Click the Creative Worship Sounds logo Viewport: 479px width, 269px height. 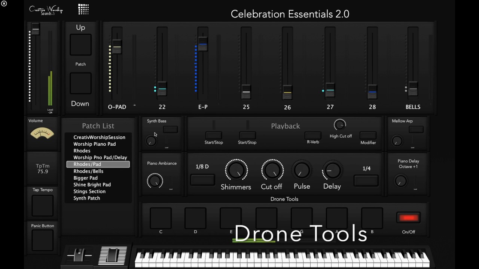click(46, 10)
